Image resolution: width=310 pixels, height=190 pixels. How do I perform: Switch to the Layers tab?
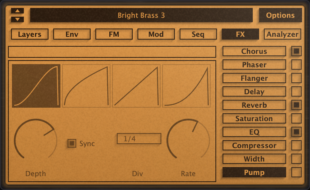coord(30,34)
